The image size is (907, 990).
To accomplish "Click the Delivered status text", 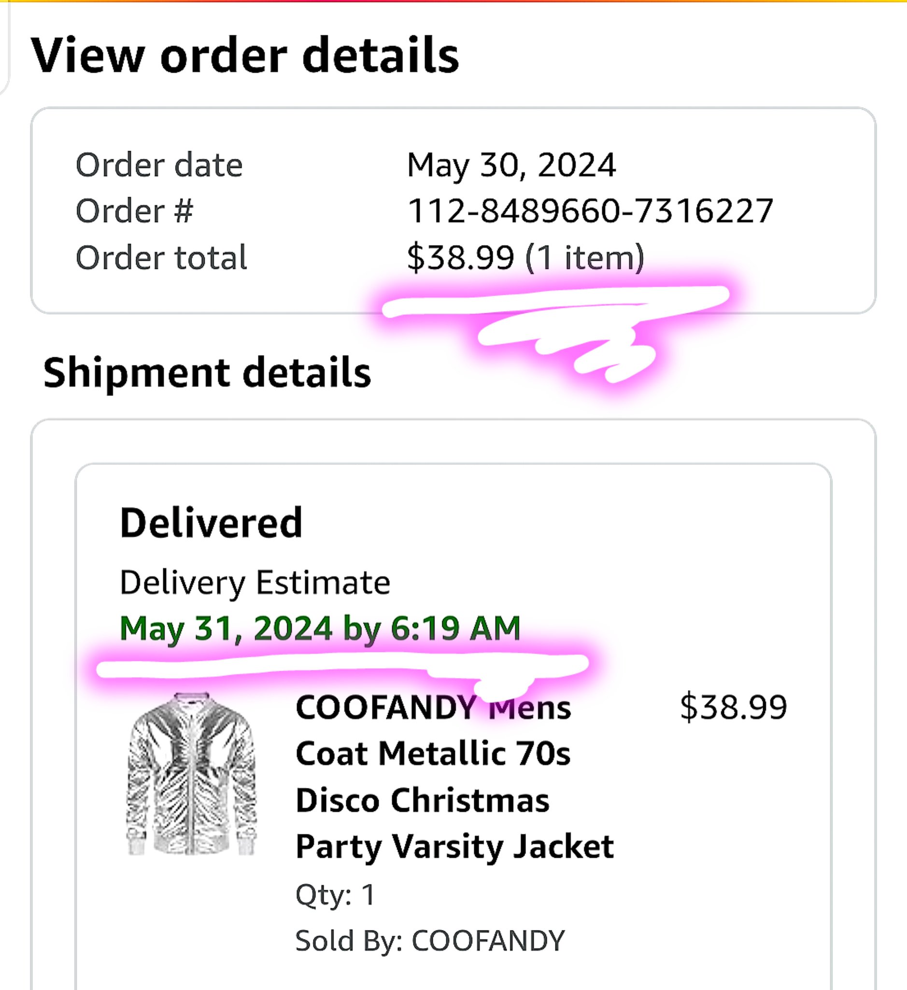I will click(211, 523).
